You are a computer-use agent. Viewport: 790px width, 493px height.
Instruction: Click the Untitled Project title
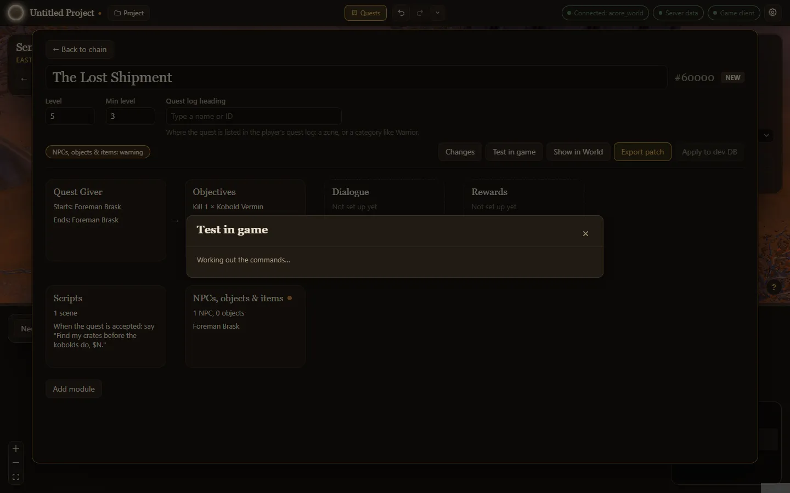62,13
